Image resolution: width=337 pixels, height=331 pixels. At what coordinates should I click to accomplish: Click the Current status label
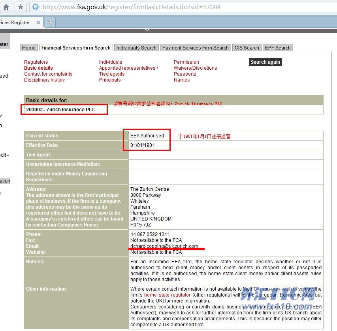point(43,136)
